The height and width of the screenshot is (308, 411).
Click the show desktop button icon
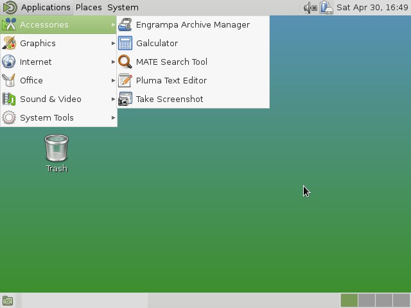[x=8, y=301]
